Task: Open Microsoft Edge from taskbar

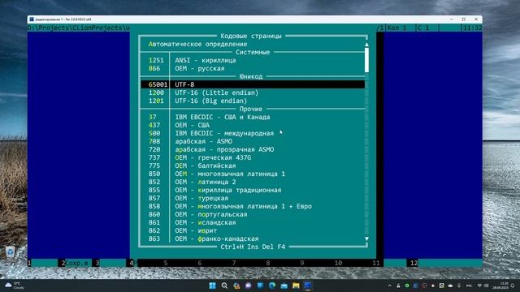Action: coord(272,286)
